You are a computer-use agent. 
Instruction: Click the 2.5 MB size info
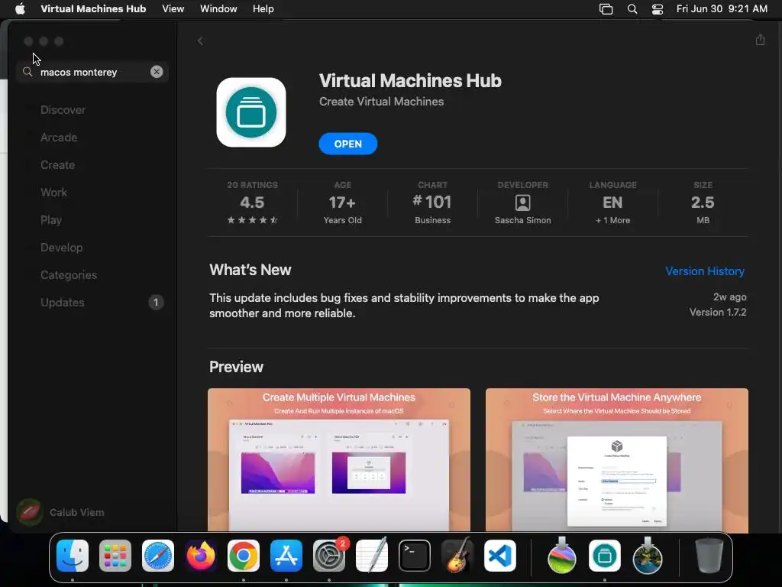tap(703, 203)
